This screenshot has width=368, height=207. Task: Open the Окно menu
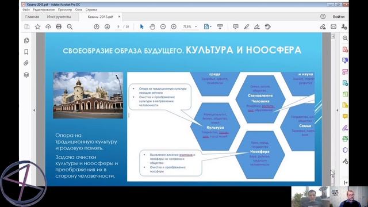(x=79, y=10)
